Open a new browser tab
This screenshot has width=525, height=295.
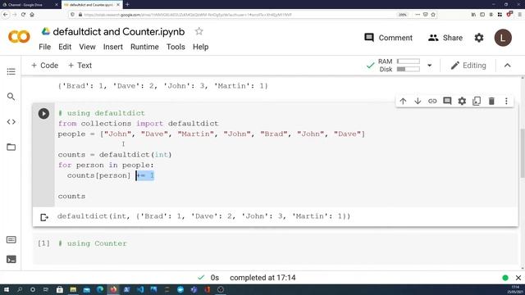coord(127,4)
